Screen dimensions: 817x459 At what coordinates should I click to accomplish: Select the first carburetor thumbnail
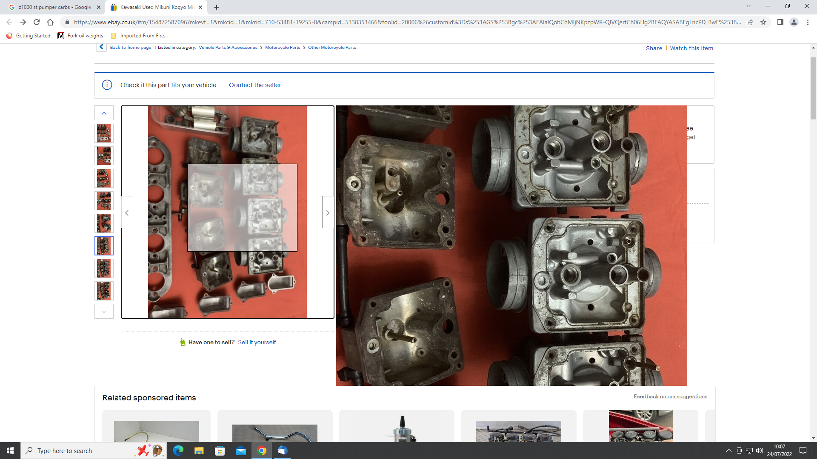point(104,133)
